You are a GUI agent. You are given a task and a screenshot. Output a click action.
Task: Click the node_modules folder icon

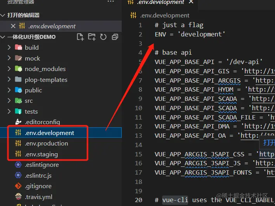18,69
